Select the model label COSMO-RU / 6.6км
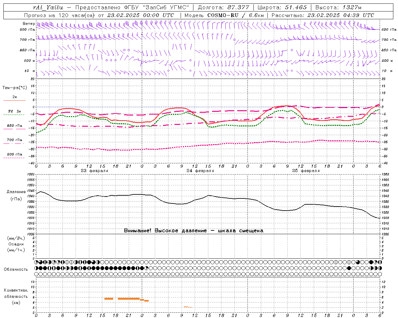The width and height of the screenshot is (398, 318). click(235, 15)
